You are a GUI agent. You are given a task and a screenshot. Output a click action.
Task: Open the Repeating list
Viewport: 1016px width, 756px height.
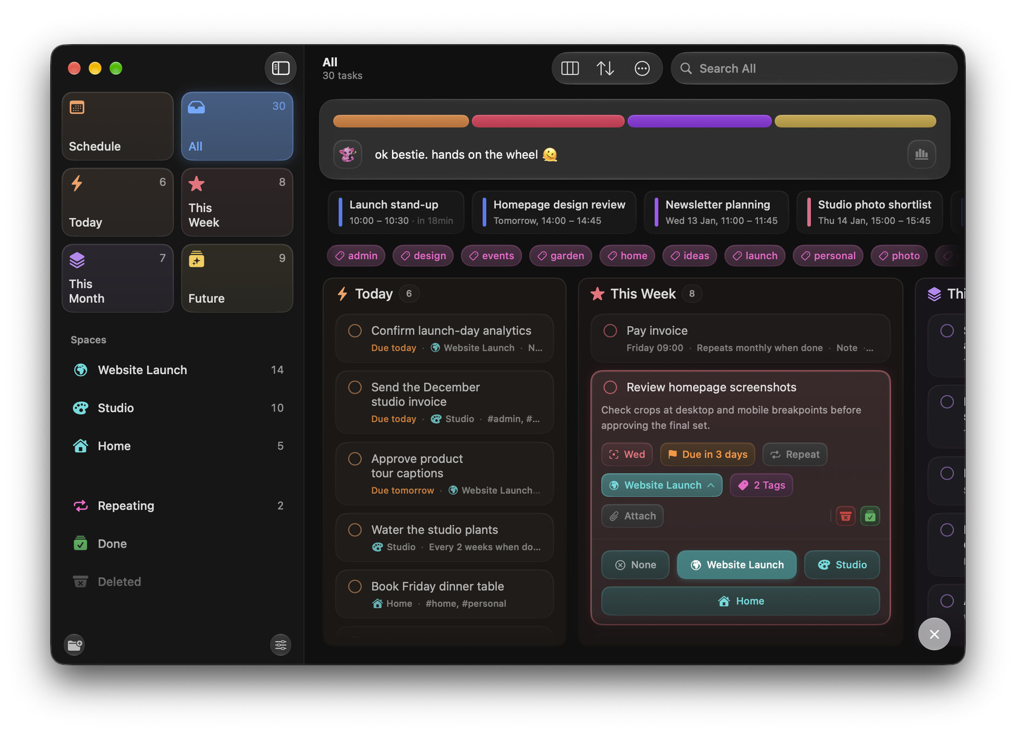178,505
